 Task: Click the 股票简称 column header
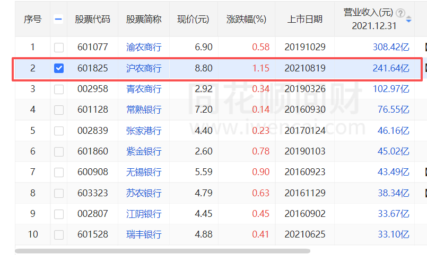coord(144,19)
